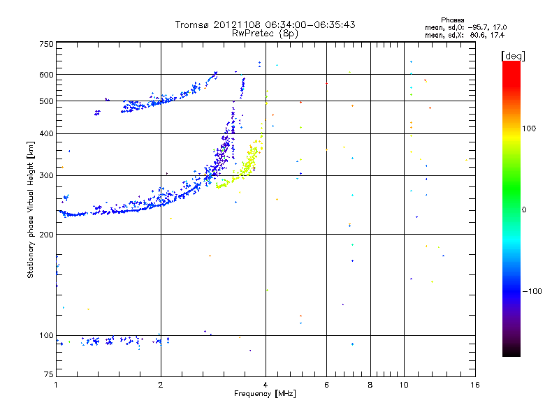
Task: Click the x-axis tick label '6'
Action: 326,385
